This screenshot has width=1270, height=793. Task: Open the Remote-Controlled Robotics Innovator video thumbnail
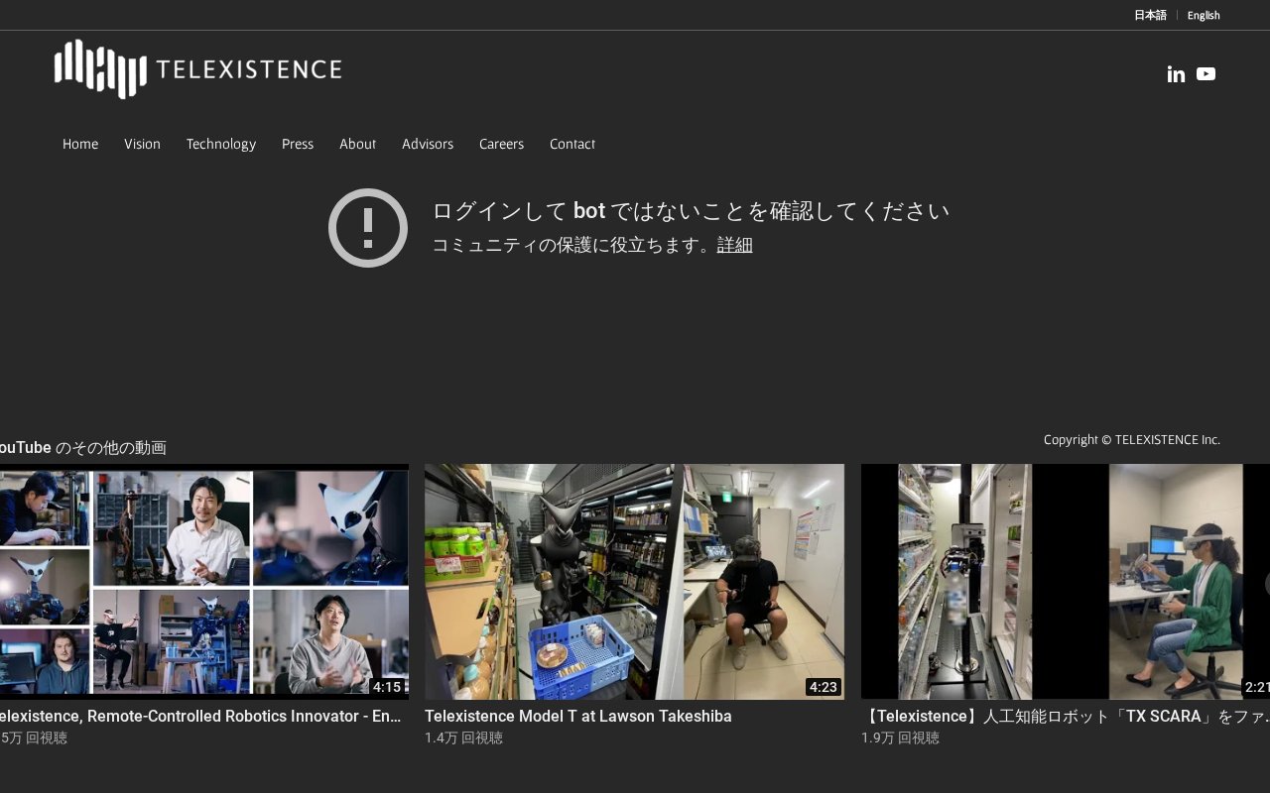(204, 582)
